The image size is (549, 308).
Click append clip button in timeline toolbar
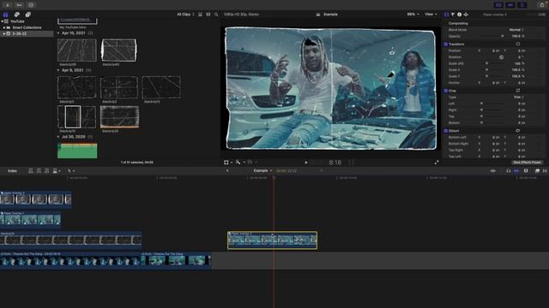click(47, 171)
